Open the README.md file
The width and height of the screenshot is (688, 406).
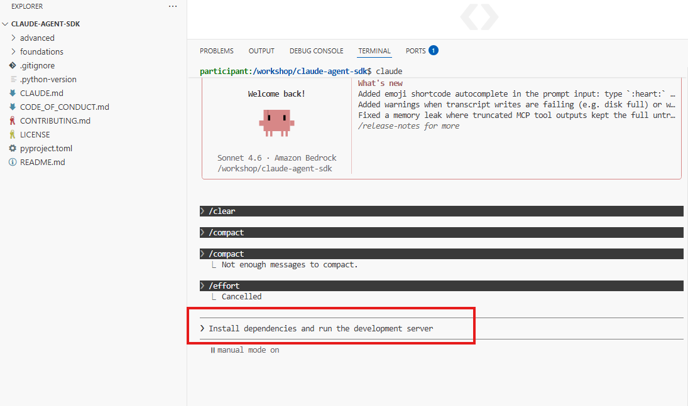(43, 163)
